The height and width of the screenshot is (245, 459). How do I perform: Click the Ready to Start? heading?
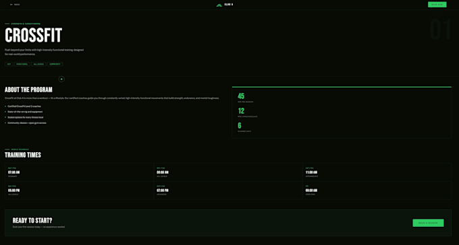coord(32,221)
